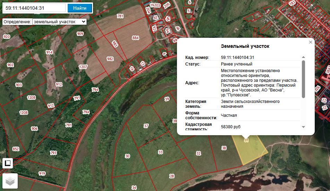Click the cadastral number search field
This screenshot has height=191, width=330.
[34, 8]
